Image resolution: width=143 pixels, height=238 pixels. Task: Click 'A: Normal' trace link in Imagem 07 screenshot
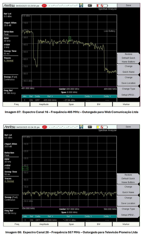click(x=9, y=61)
